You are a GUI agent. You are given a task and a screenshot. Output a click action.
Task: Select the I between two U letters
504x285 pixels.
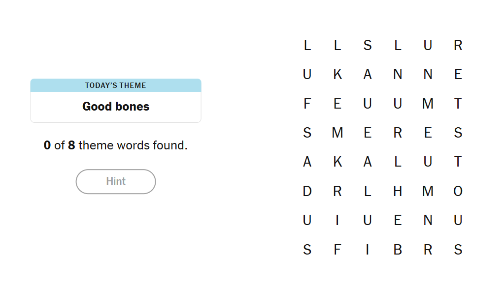(x=337, y=220)
